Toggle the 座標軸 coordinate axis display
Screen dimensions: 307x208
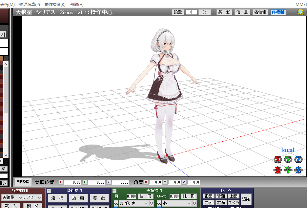(278, 12)
